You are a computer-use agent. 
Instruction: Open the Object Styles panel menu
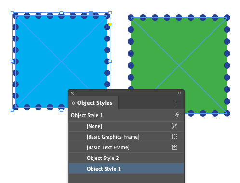[179, 103]
